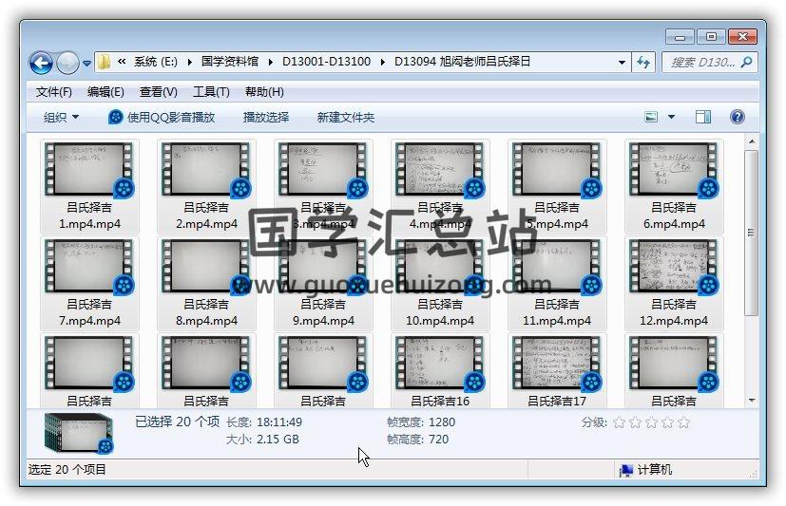Click 选定 20 个项目 status text

tap(67, 470)
